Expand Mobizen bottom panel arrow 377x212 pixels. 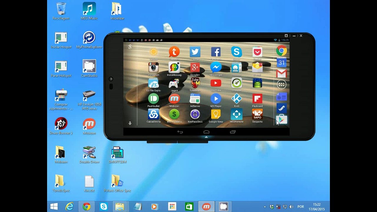[x=206, y=137]
